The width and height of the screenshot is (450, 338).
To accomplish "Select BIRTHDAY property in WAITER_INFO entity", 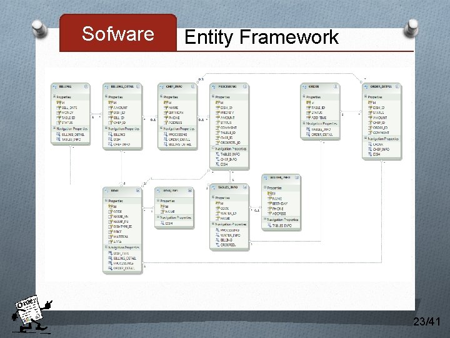I will [x=280, y=203].
